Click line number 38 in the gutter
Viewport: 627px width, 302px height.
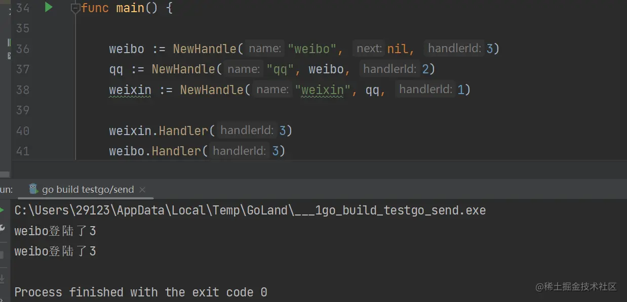[23, 90]
